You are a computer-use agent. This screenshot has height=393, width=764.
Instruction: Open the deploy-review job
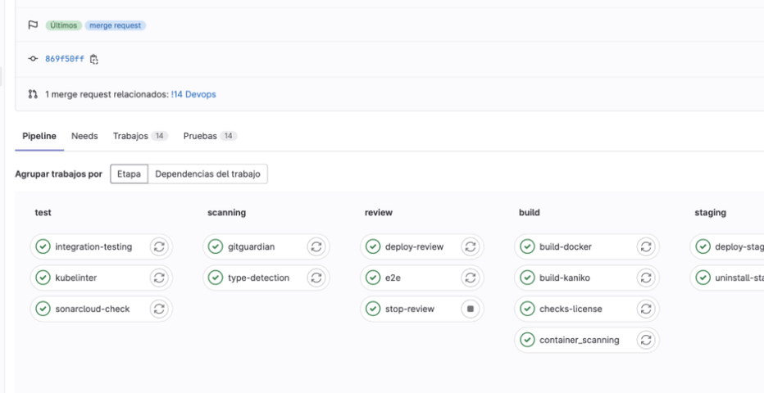point(415,246)
